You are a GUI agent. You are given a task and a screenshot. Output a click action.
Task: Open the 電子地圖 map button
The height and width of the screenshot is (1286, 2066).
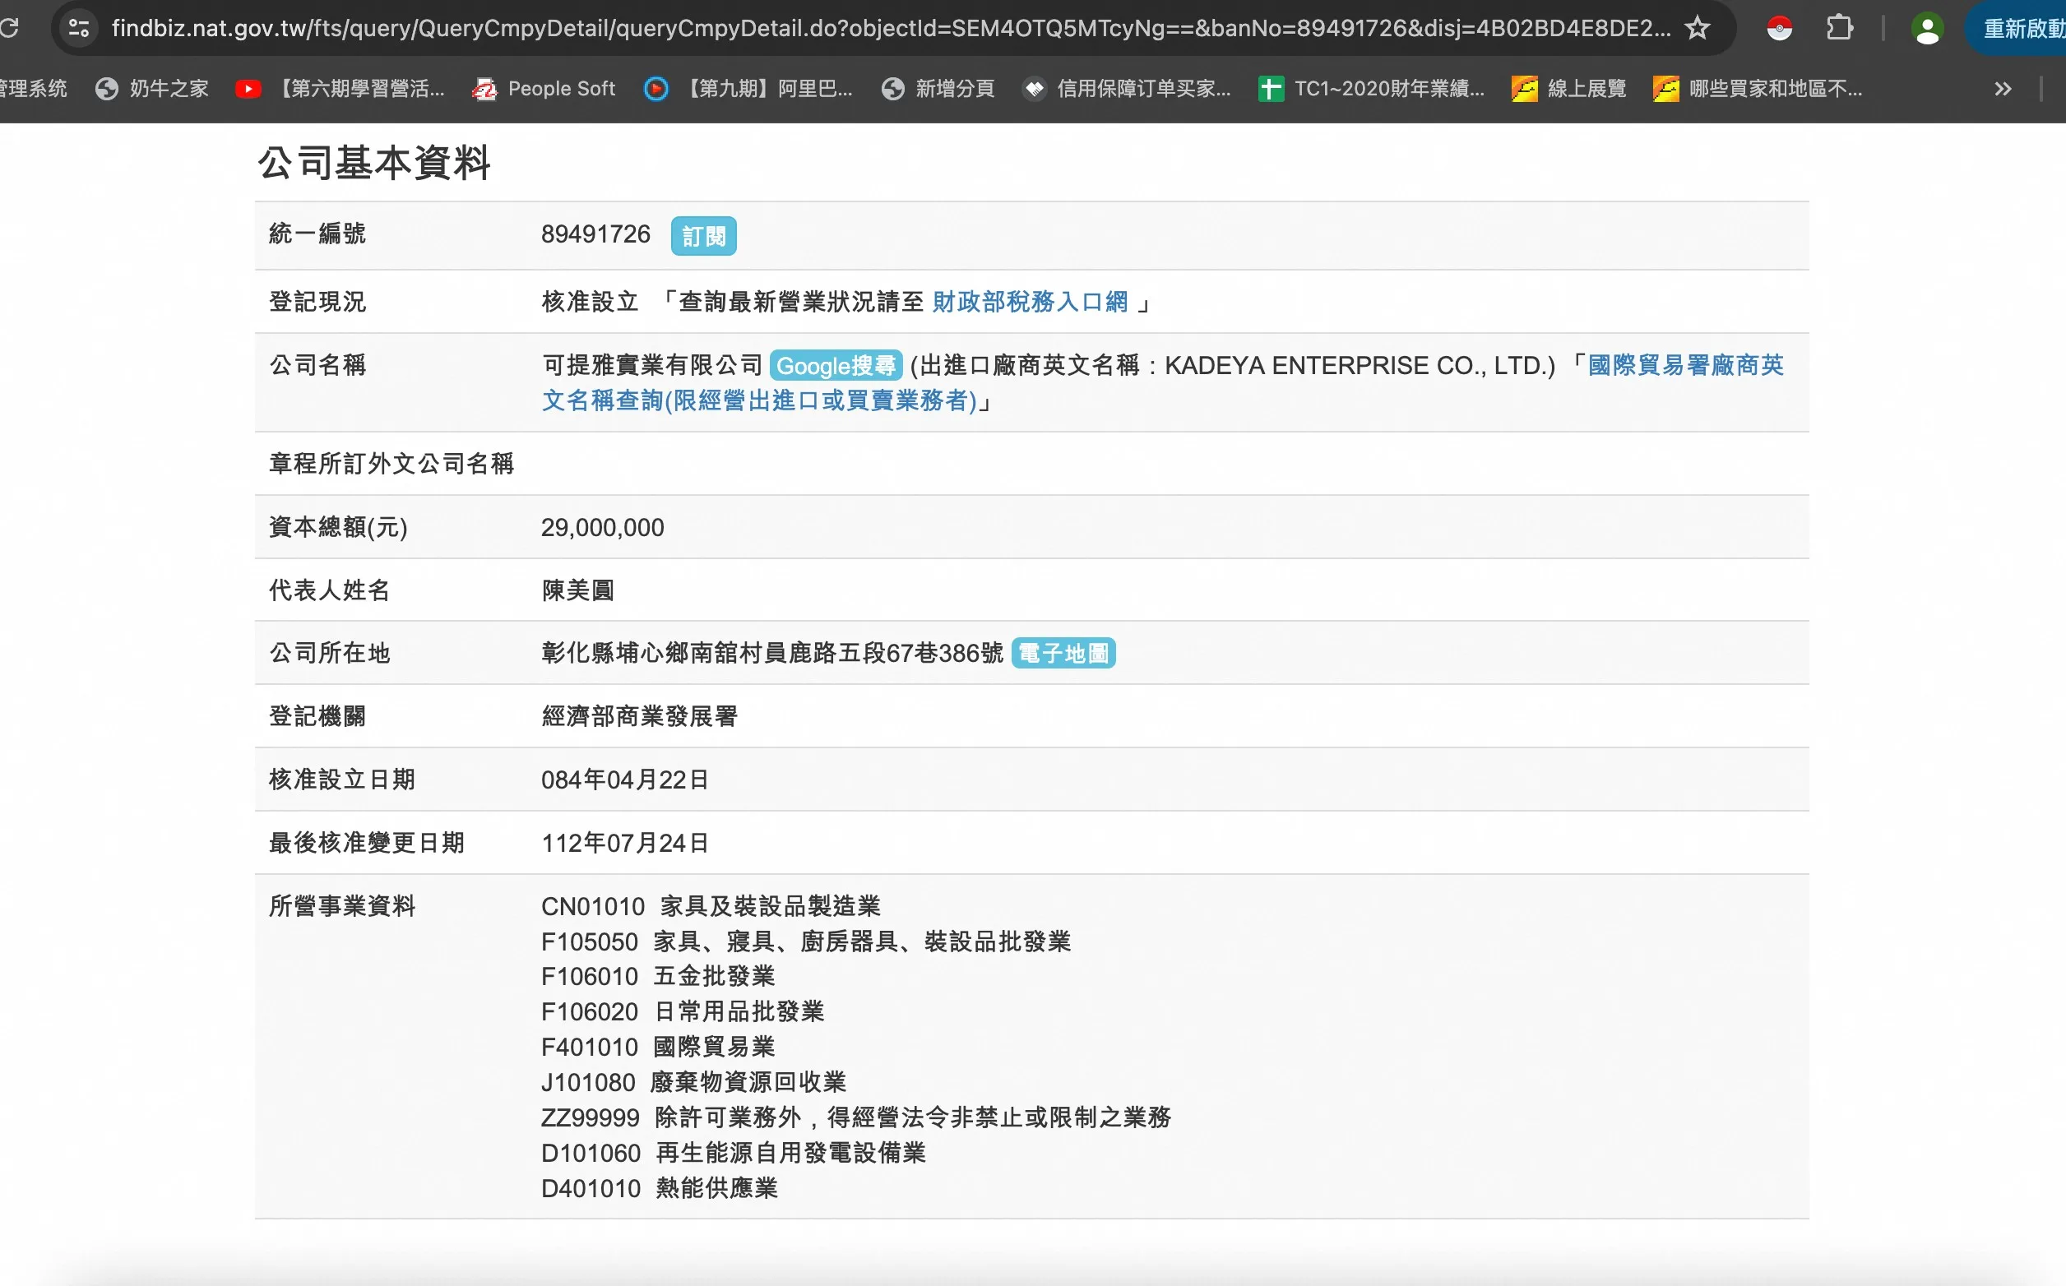[1063, 653]
